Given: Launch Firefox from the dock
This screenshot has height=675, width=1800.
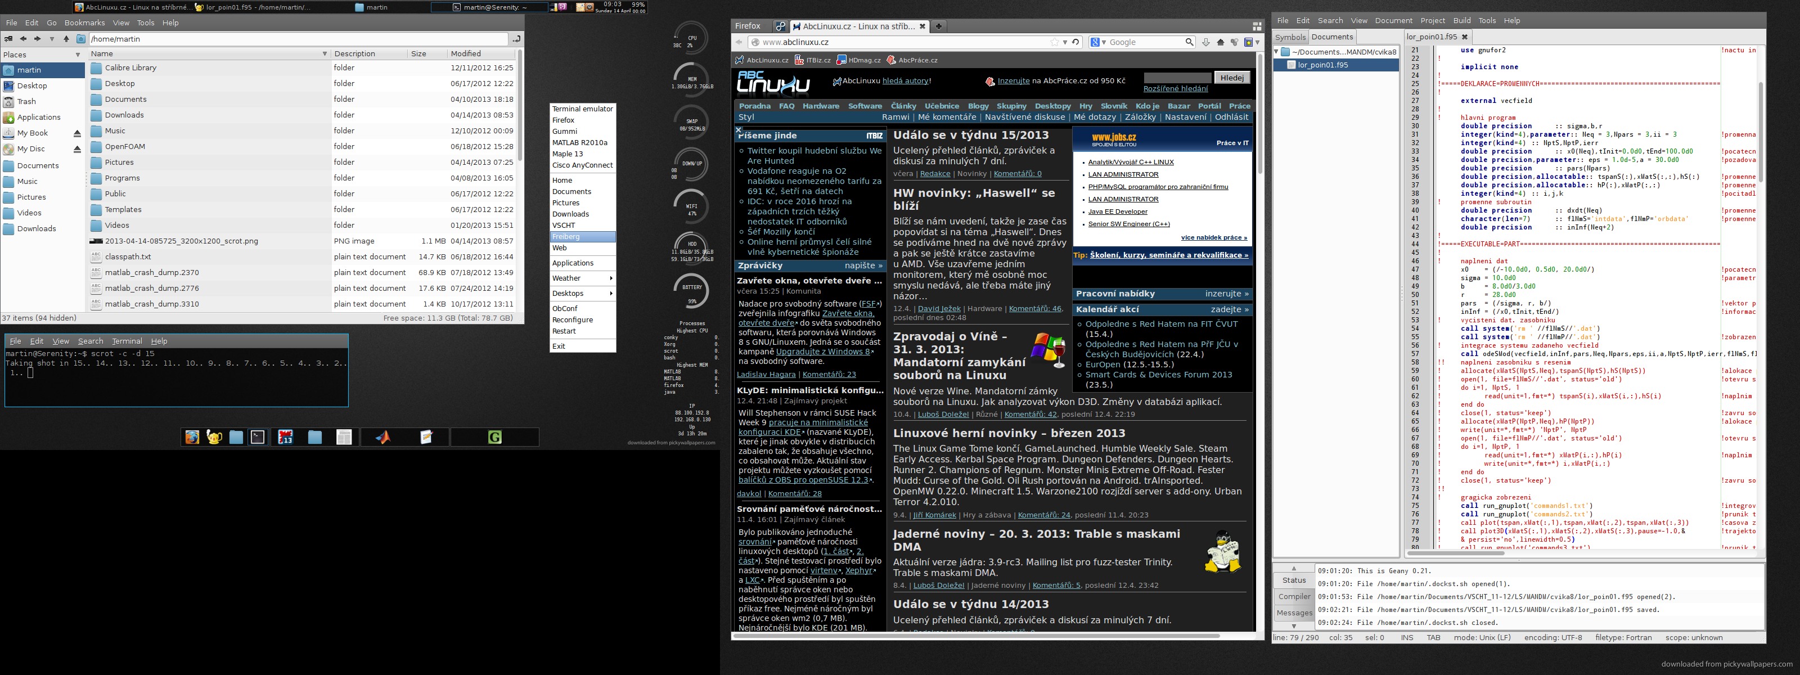Looking at the screenshot, I should pyautogui.click(x=192, y=438).
